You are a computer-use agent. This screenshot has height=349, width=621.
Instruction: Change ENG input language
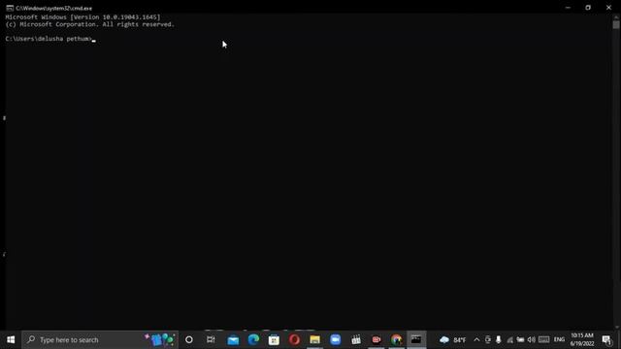(559, 340)
